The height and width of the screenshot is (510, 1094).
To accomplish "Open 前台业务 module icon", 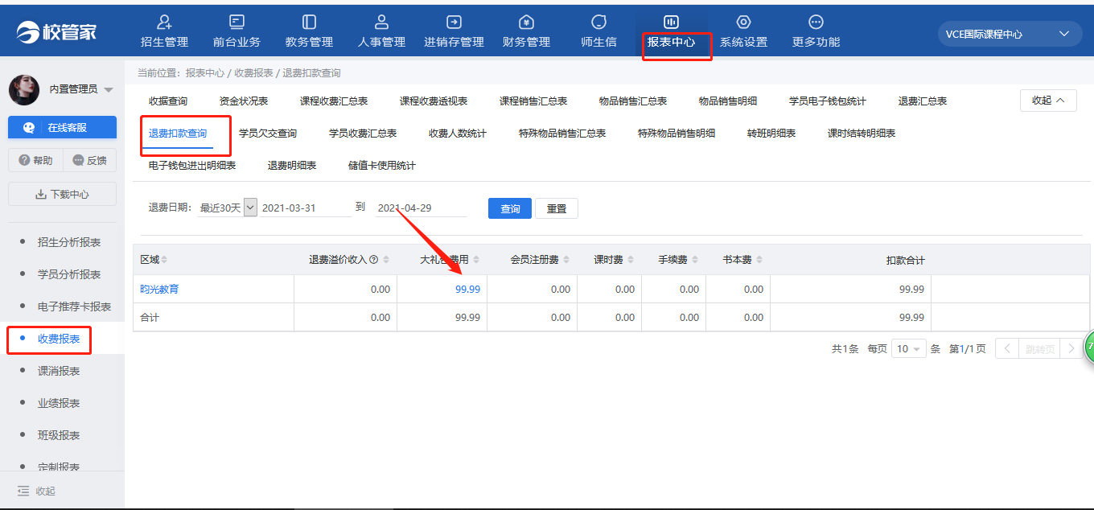I will pyautogui.click(x=236, y=22).
